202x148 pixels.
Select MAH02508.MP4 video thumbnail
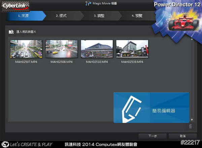[x=62, y=49]
